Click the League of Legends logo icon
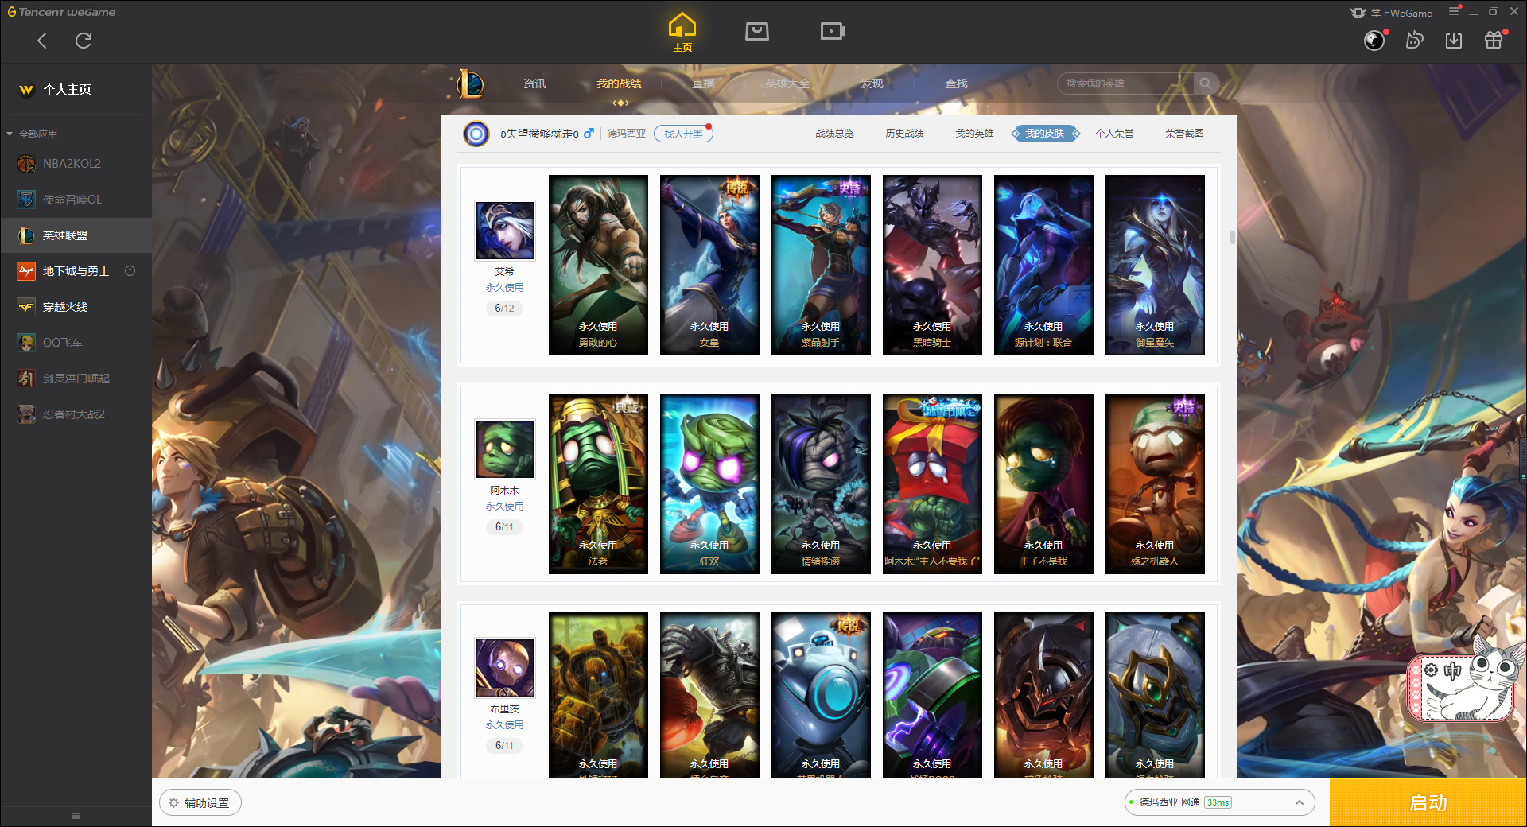This screenshot has width=1527, height=827. pyautogui.click(x=469, y=83)
